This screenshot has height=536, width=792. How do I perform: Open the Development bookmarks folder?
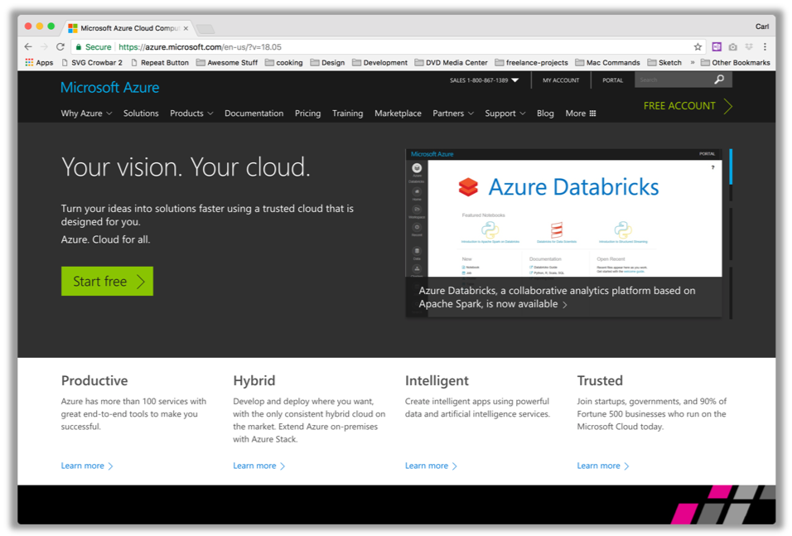pyautogui.click(x=379, y=63)
